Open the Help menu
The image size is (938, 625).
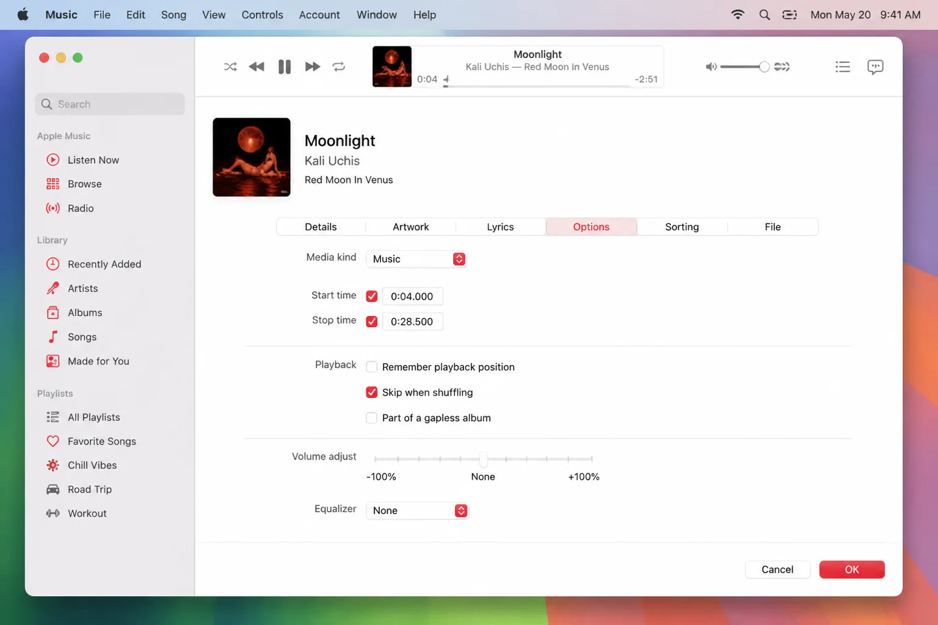[x=424, y=15]
